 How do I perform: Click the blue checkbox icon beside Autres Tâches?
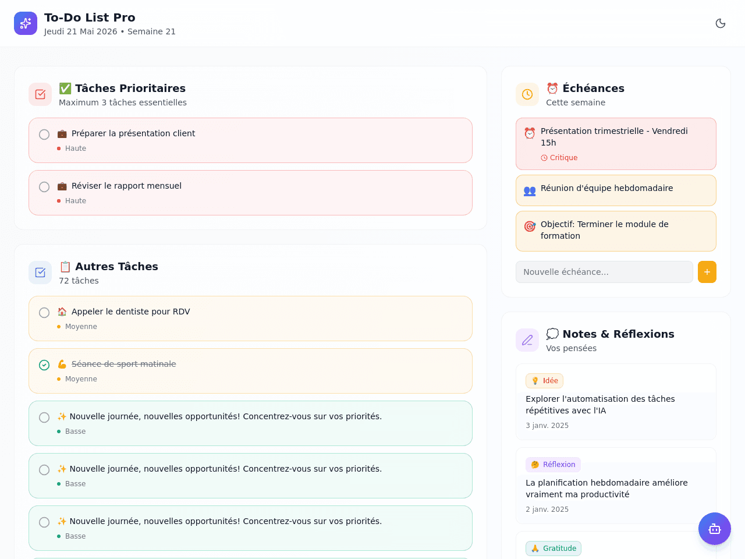coord(40,273)
